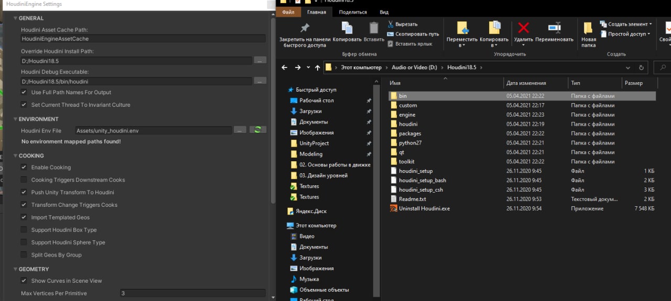Click Audio or Video (D:) breadcrumb
The width and height of the screenshot is (671, 301).
point(414,68)
